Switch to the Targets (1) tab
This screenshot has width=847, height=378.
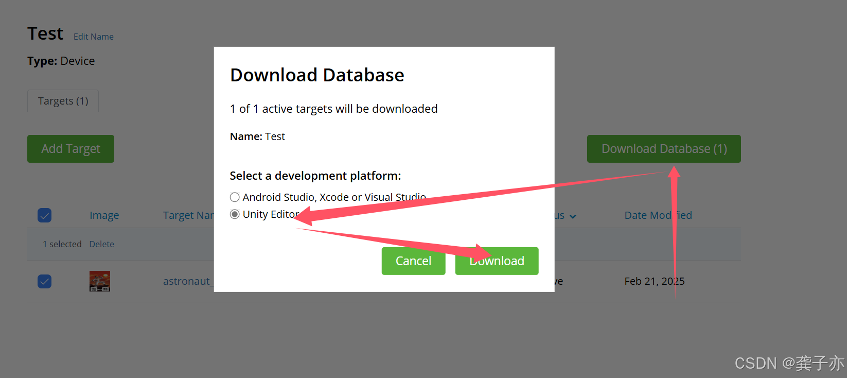63,101
